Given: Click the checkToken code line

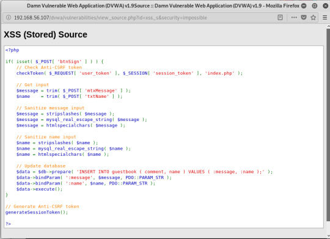Looking at the screenshot, I should pos(130,73).
